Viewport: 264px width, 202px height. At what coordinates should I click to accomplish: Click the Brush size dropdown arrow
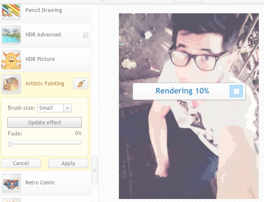pyautogui.click(x=68, y=108)
